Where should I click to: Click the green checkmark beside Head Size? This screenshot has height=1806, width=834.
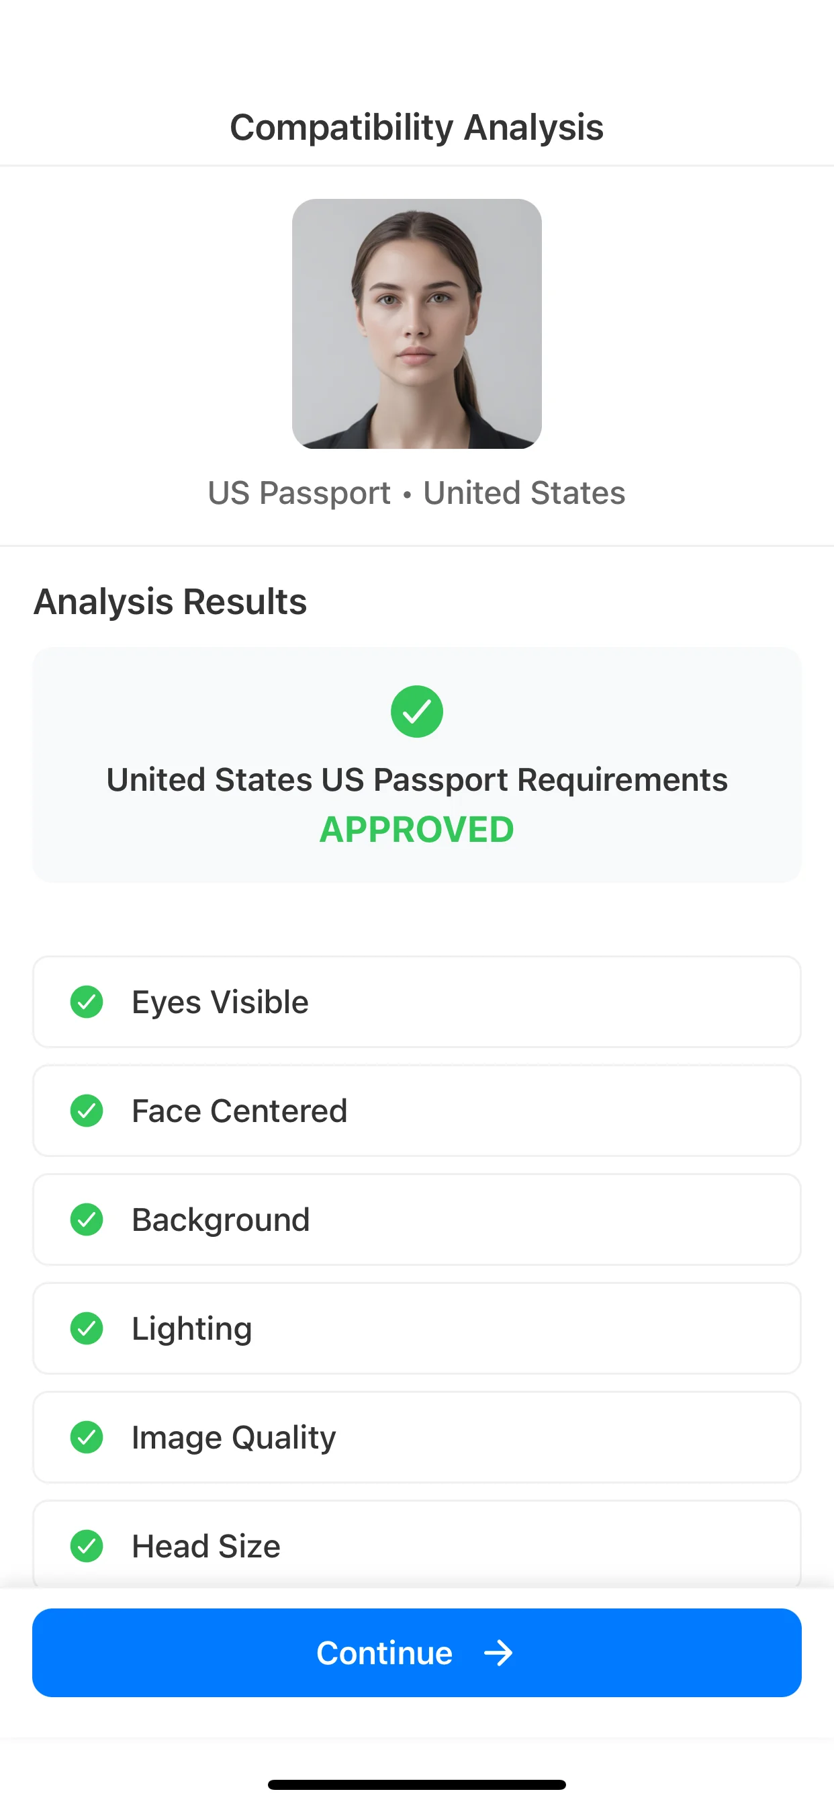[87, 1546]
